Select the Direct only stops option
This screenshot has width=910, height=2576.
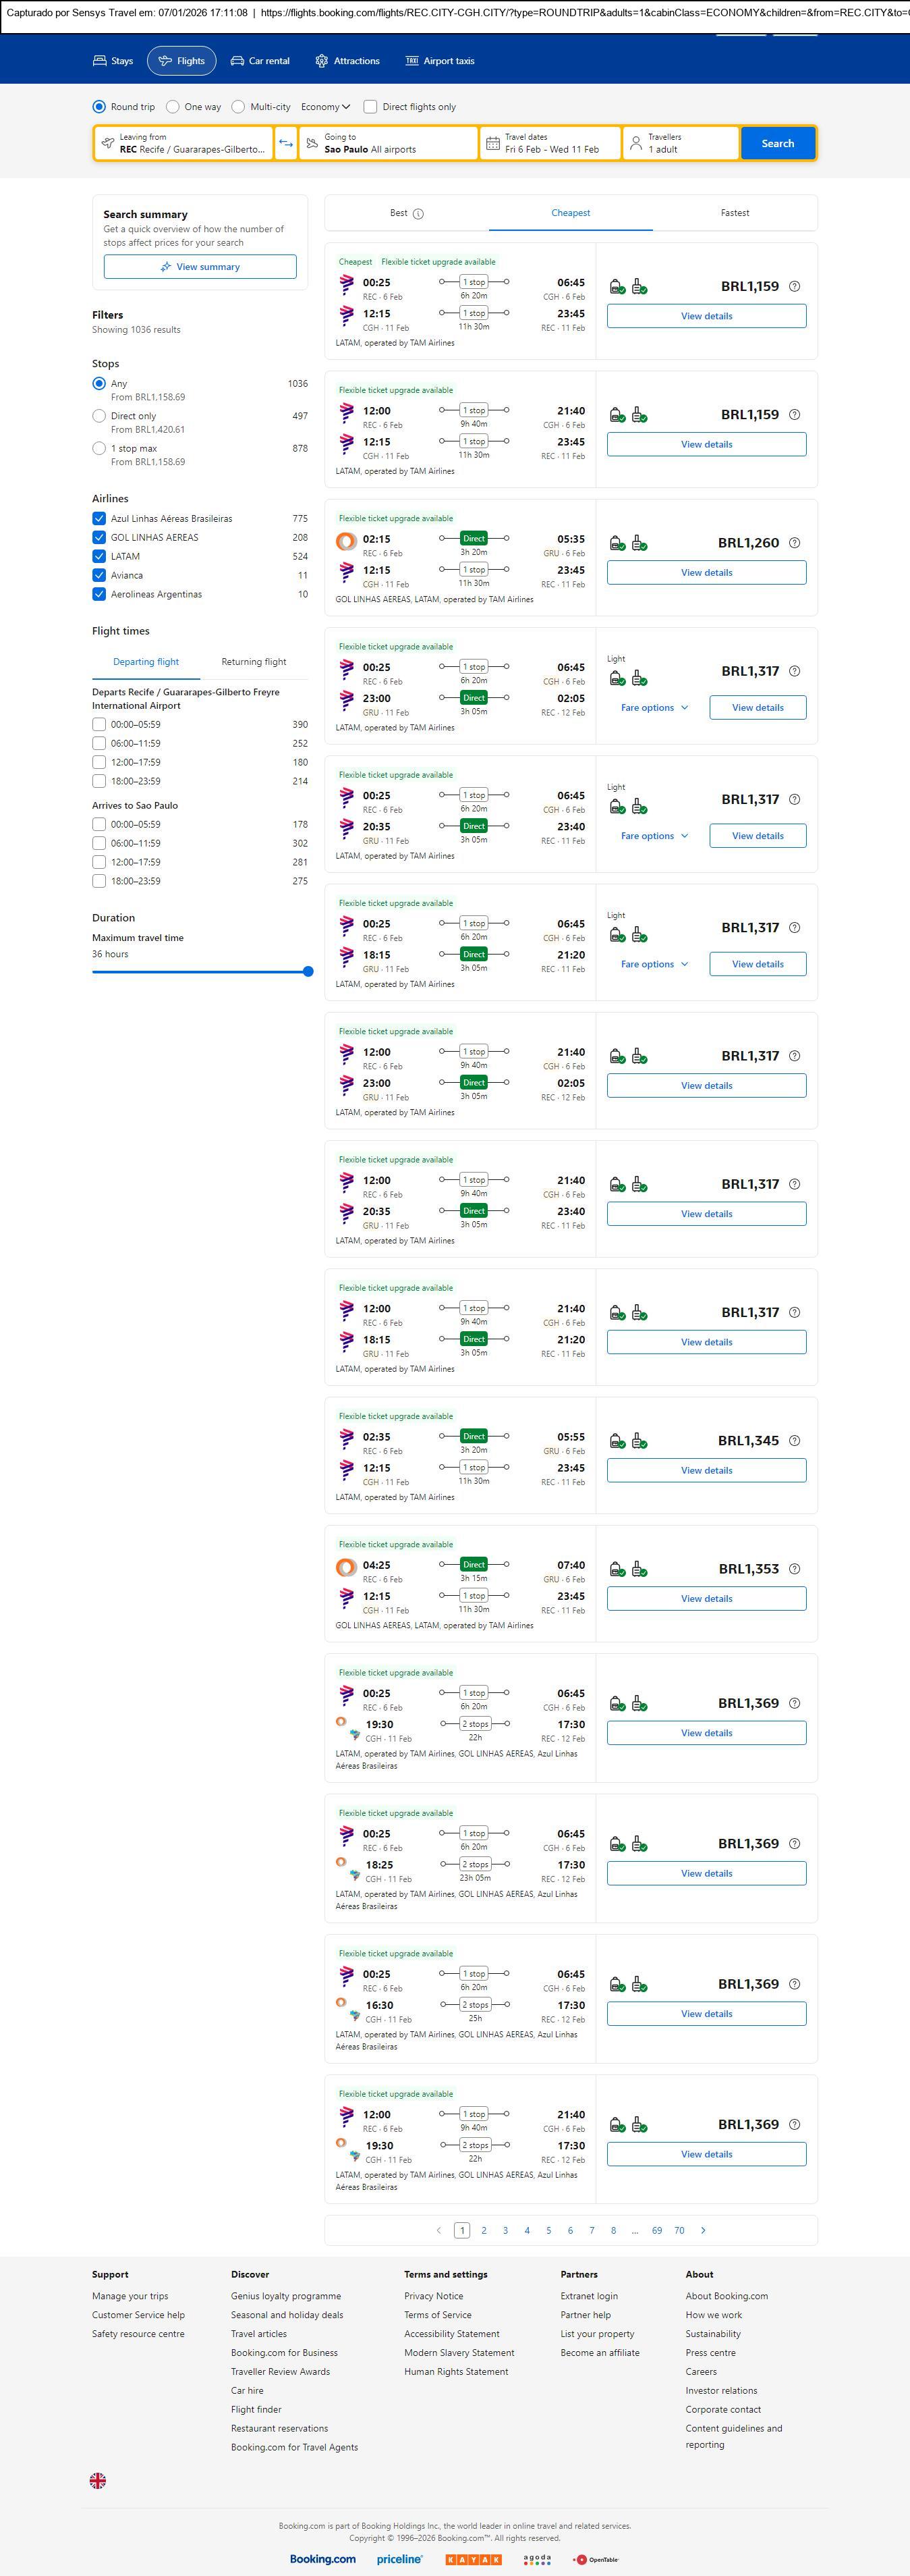[x=99, y=416]
